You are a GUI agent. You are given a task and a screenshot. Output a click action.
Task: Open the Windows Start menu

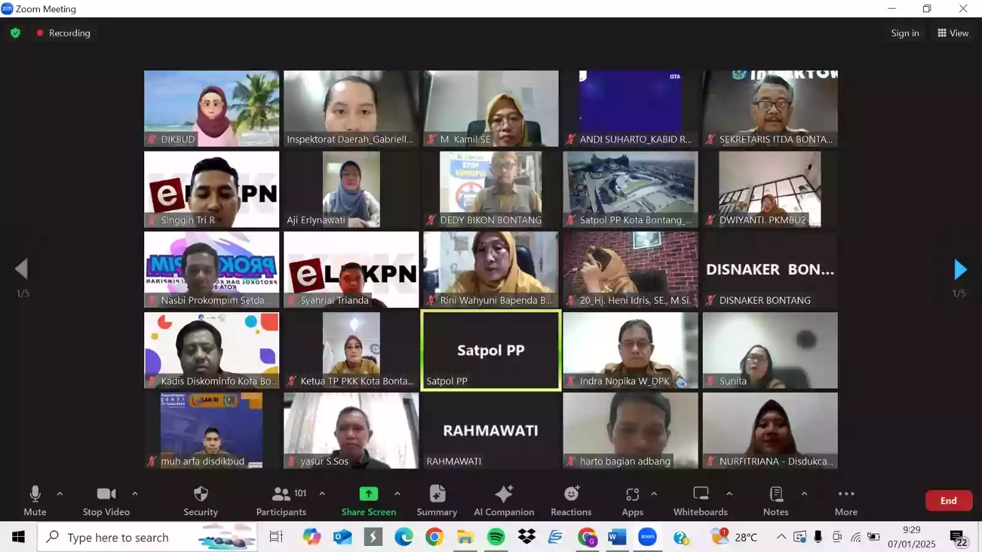(x=17, y=537)
